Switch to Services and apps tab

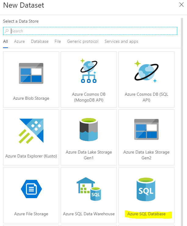tap(121, 42)
